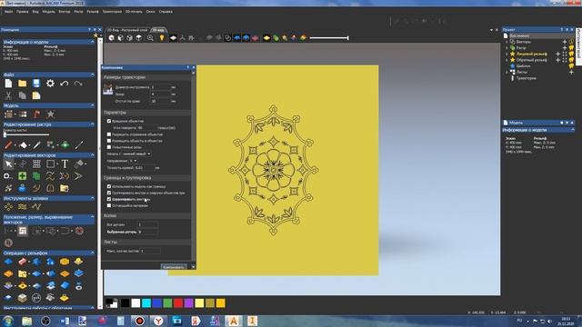582x327 pixels.
Task: Click the Диаметр инструмента input field
Action: click(160, 87)
